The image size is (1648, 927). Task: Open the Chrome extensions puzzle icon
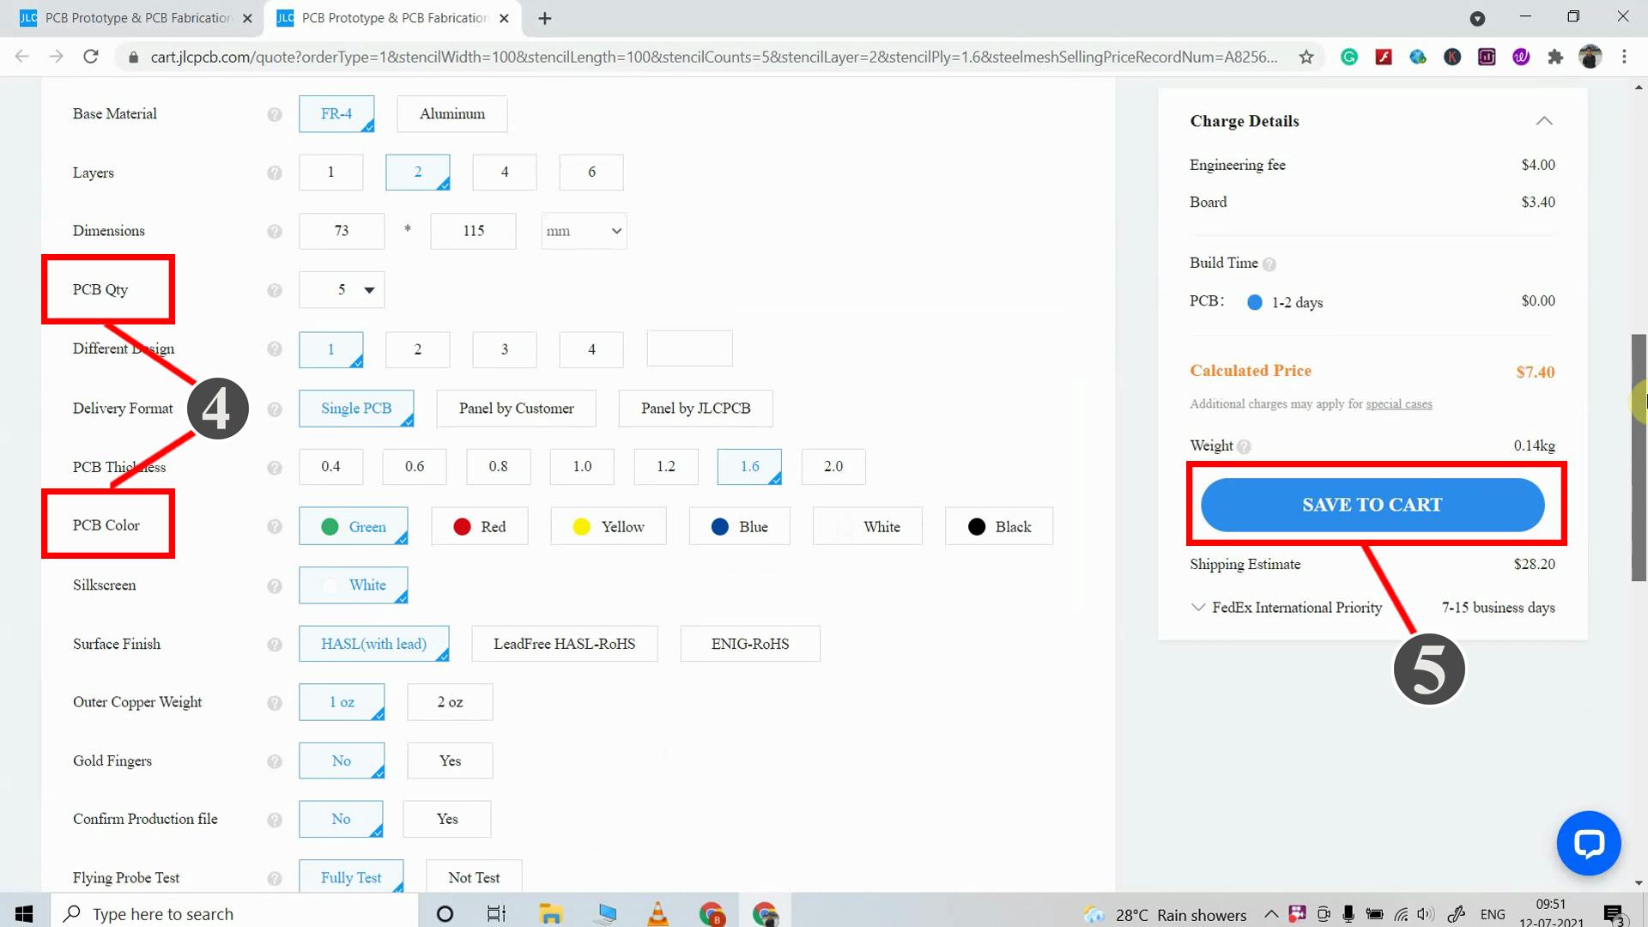pyautogui.click(x=1555, y=57)
